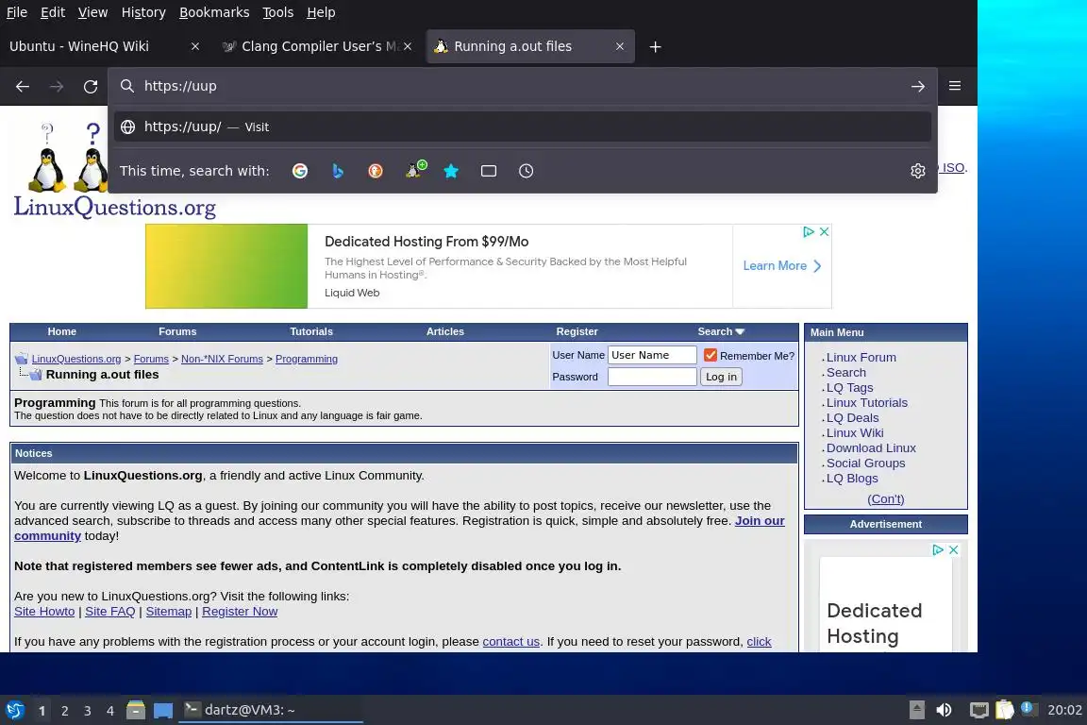Close the Ubuntu - WineHQ Wiki tab
1087x725 pixels.
click(x=194, y=46)
